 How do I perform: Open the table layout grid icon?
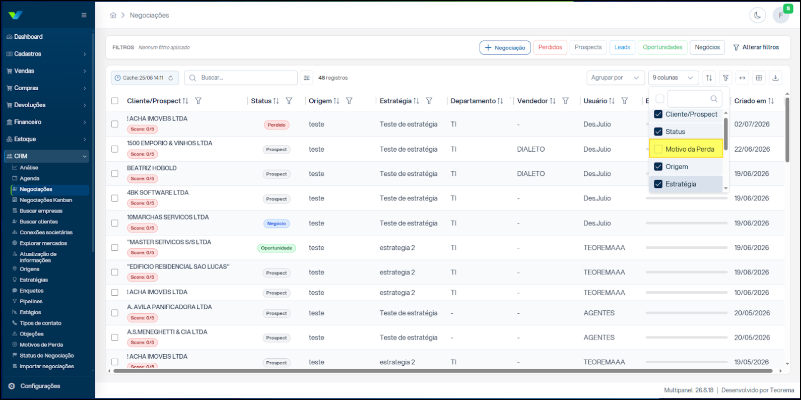tap(759, 78)
